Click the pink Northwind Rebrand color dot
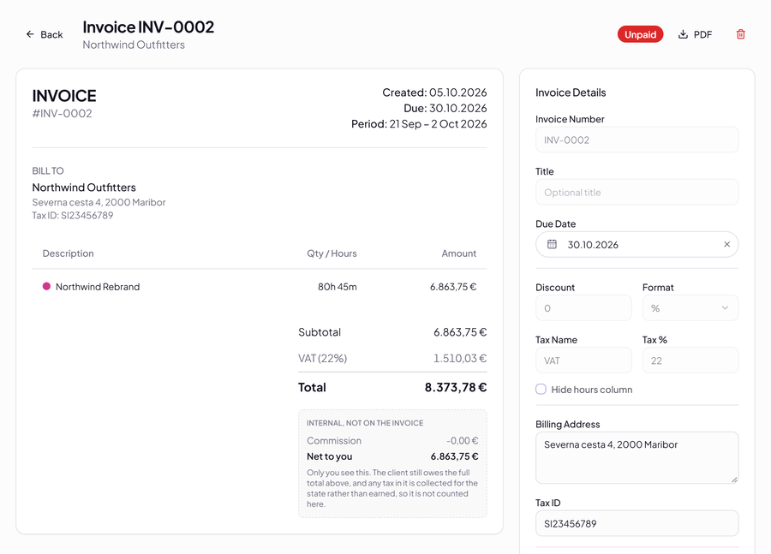 pos(46,286)
